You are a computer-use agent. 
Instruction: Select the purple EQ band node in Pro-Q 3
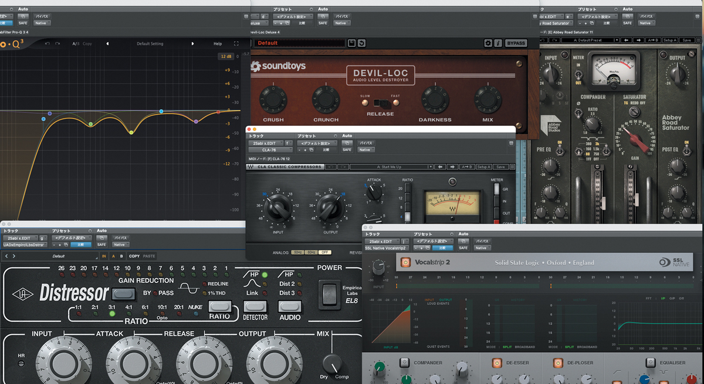[x=196, y=121]
